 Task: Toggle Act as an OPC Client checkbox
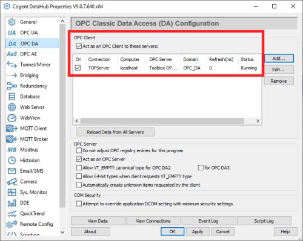(79, 47)
